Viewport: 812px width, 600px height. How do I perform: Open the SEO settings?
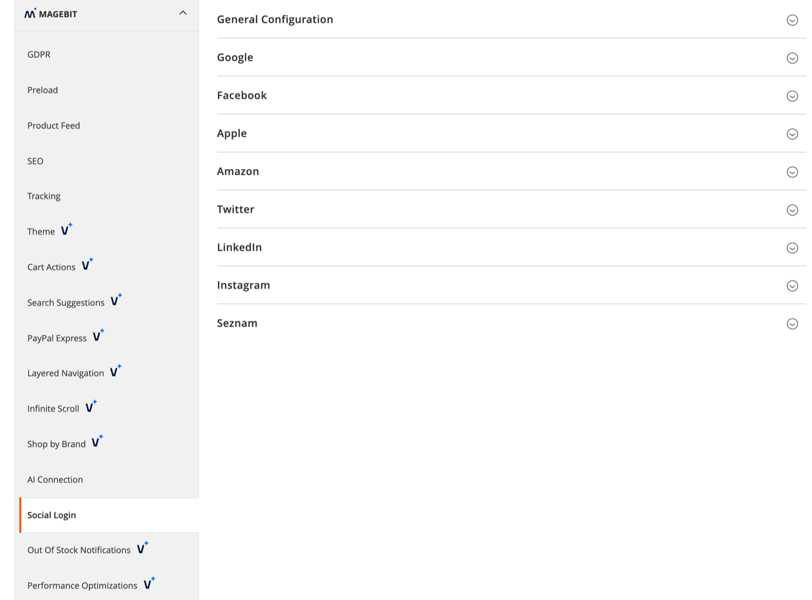click(x=35, y=161)
